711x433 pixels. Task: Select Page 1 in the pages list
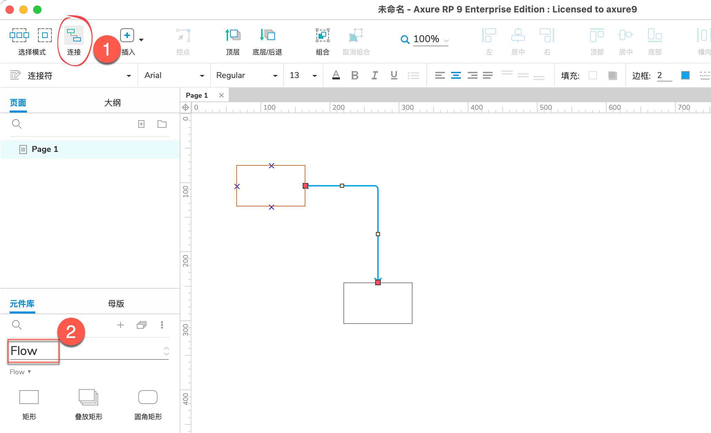[x=91, y=149]
